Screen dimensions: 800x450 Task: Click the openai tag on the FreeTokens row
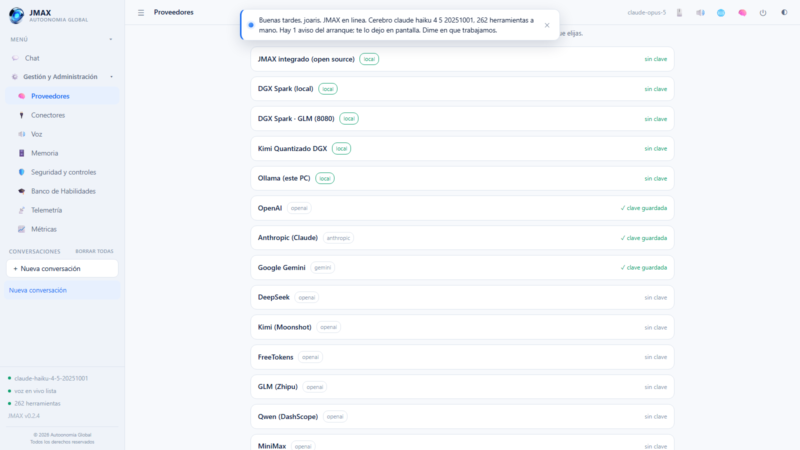click(x=310, y=357)
